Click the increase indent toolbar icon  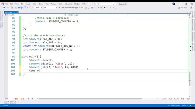101,8
